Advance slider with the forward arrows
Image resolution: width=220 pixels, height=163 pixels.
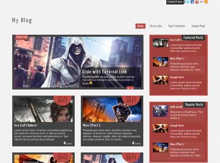click(132, 88)
